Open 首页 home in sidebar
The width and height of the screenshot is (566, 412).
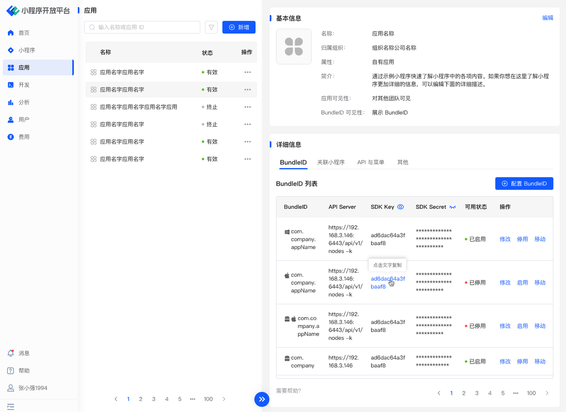24,33
